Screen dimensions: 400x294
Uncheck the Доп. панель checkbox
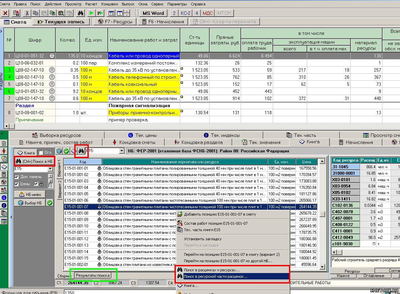coord(17,177)
